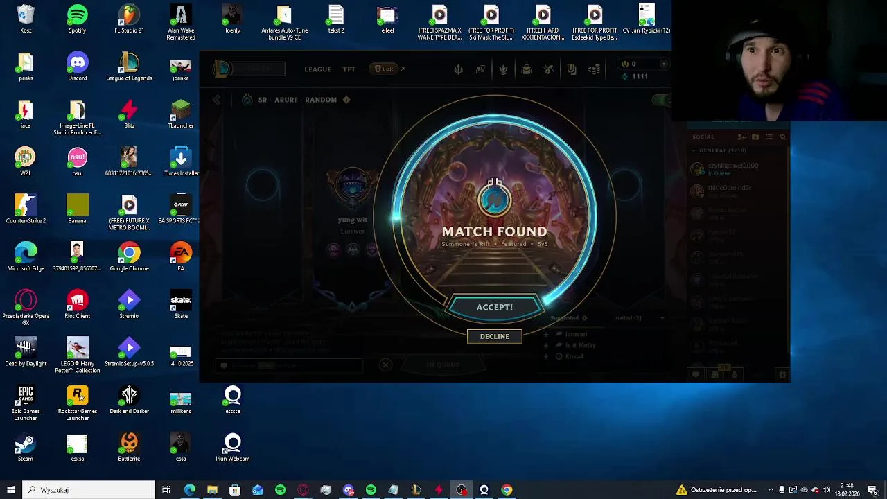Select the Steam desktop shortcut
This screenshot has width=887, height=499.
coord(26,448)
